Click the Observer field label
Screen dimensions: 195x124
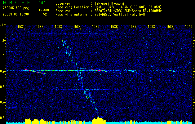(63, 3)
